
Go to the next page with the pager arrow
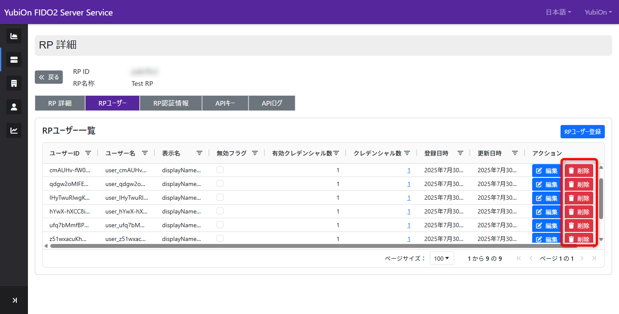(582, 258)
